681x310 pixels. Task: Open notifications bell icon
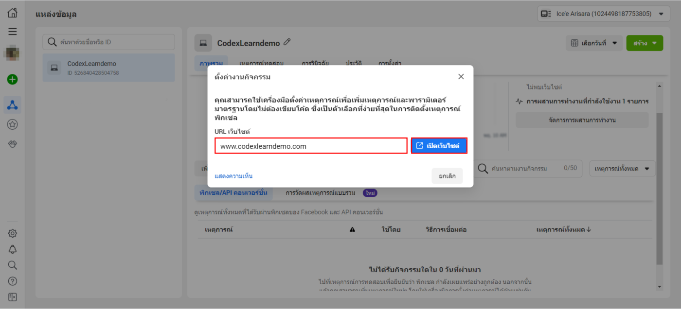13,249
